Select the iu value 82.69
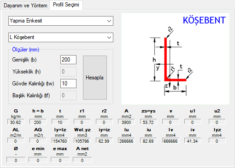The width and height of the screenshot is (235, 168). pos(148,141)
